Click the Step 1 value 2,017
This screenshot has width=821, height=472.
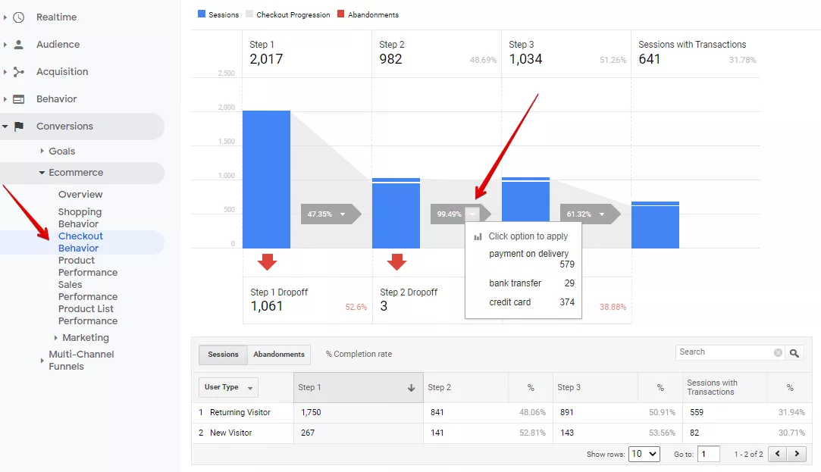tap(266, 59)
